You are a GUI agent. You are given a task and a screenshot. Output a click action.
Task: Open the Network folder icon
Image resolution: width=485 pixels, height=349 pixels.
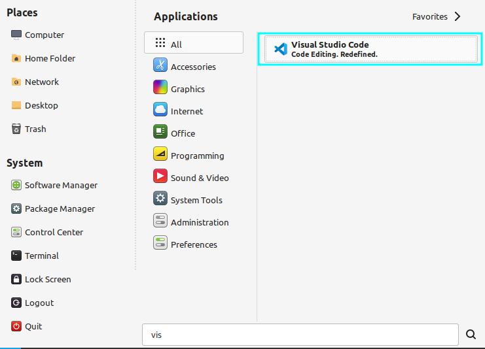coord(16,82)
